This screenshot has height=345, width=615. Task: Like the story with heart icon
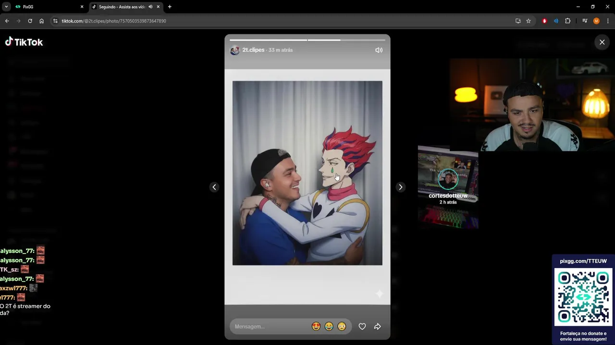362,326
